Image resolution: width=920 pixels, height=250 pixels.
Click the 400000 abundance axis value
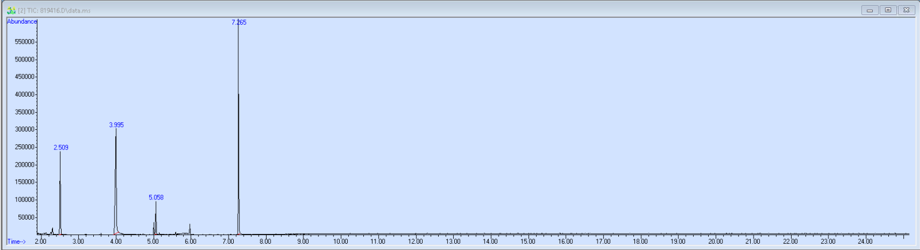pos(24,94)
